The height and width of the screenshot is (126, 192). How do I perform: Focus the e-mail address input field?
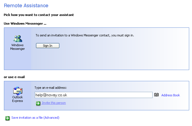point(93,95)
